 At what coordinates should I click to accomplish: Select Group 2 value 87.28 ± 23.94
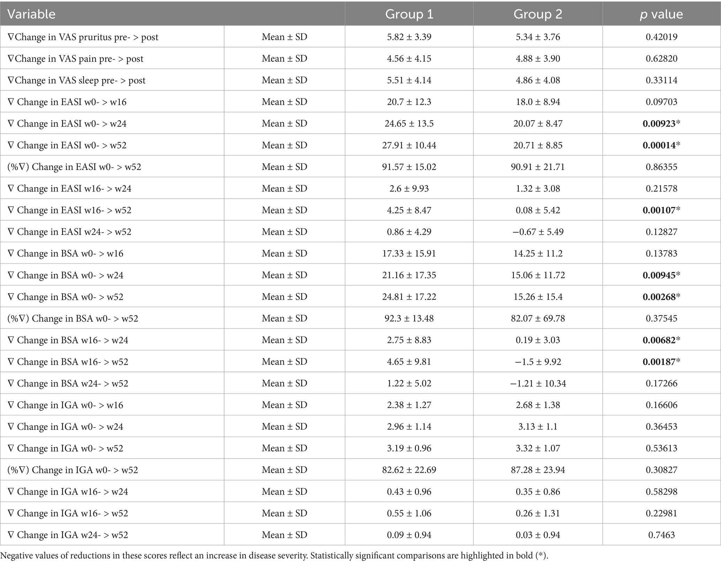coord(538,470)
